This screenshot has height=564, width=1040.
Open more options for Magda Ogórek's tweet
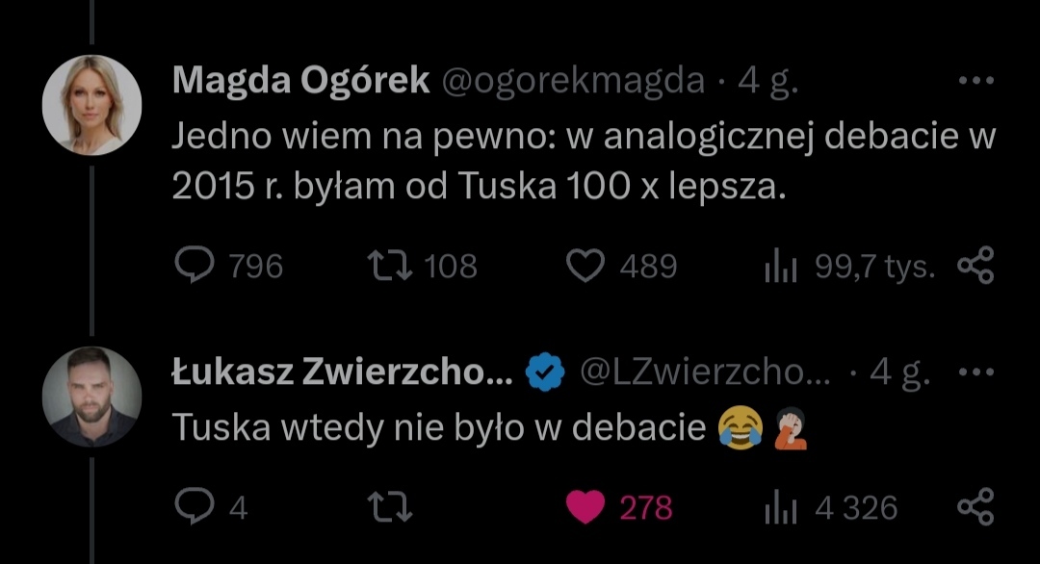click(975, 83)
